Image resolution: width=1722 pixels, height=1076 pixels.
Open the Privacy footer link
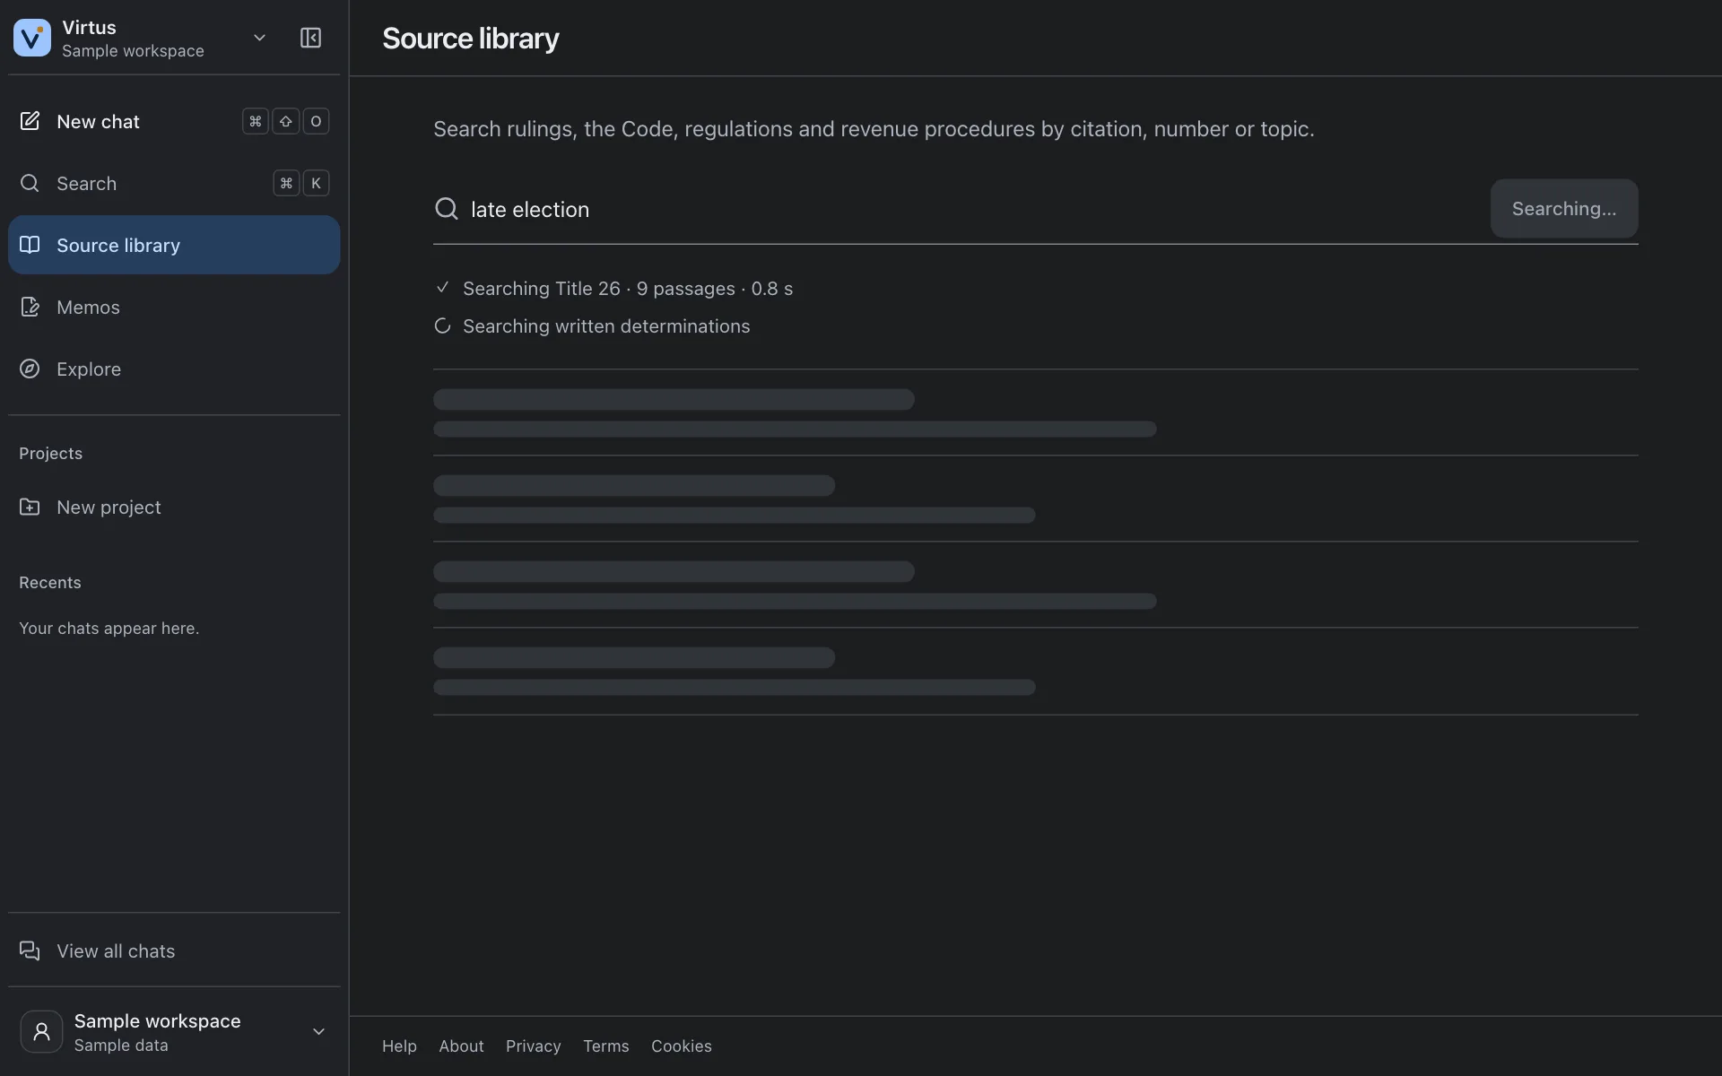click(x=533, y=1046)
